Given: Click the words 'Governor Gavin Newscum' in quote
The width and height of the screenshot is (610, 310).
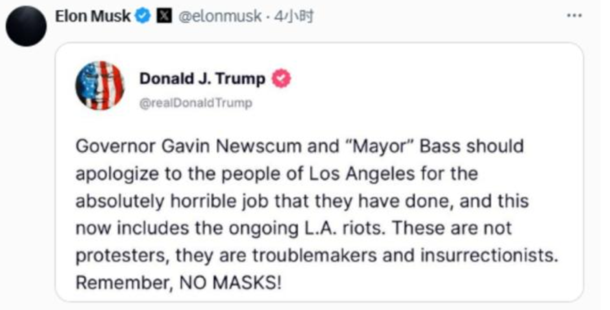Looking at the screenshot, I should pos(189,147).
